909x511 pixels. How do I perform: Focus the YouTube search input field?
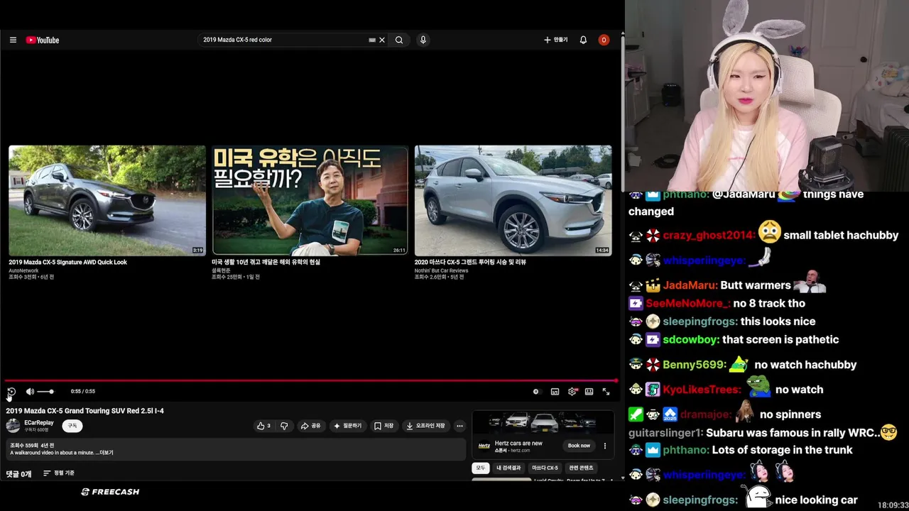[x=284, y=40]
